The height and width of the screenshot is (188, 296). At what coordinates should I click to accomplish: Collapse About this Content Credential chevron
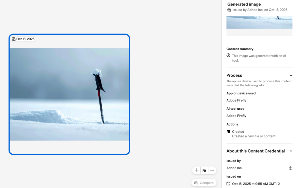pyautogui.click(x=291, y=151)
